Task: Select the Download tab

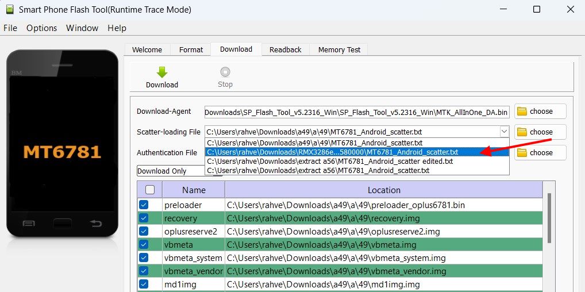Action: [x=236, y=49]
